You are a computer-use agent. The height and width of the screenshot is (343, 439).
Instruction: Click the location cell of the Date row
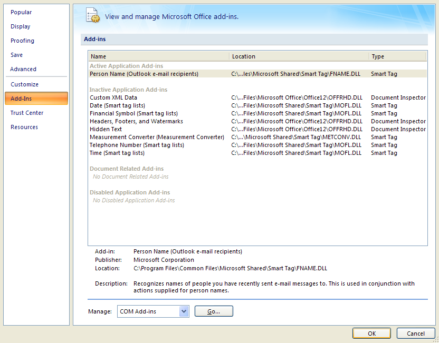296,105
